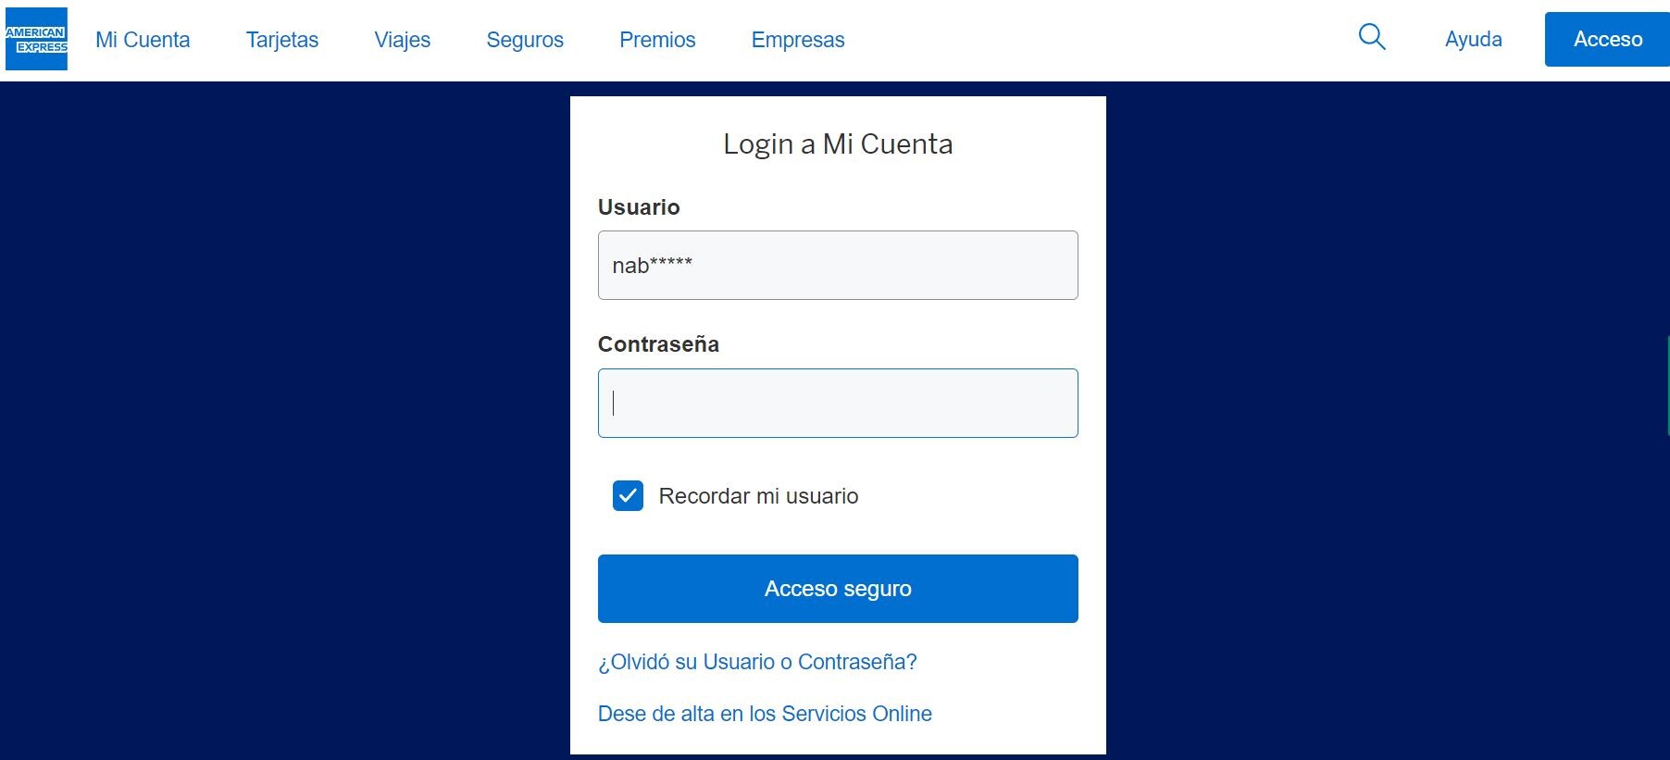Click the Contraseña field label
Viewport: 1670px width, 760px height.
(658, 344)
